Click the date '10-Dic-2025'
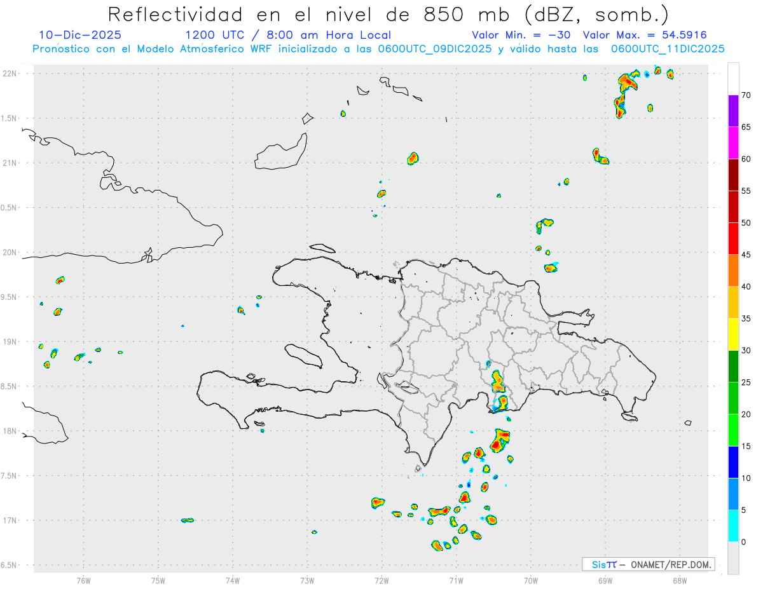This screenshot has width=763, height=589. coord(80,35)
